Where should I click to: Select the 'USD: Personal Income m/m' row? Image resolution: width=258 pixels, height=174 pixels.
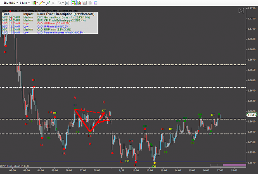(50, 33)
